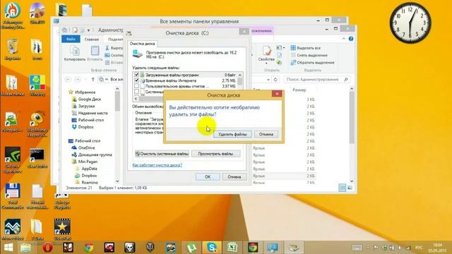Screen dimensions: 452x254
Task: Select Избранное in the navigation pane
Action: click(x=85, y=92)
